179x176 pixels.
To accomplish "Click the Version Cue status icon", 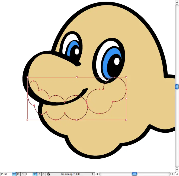I will point(48,174).
